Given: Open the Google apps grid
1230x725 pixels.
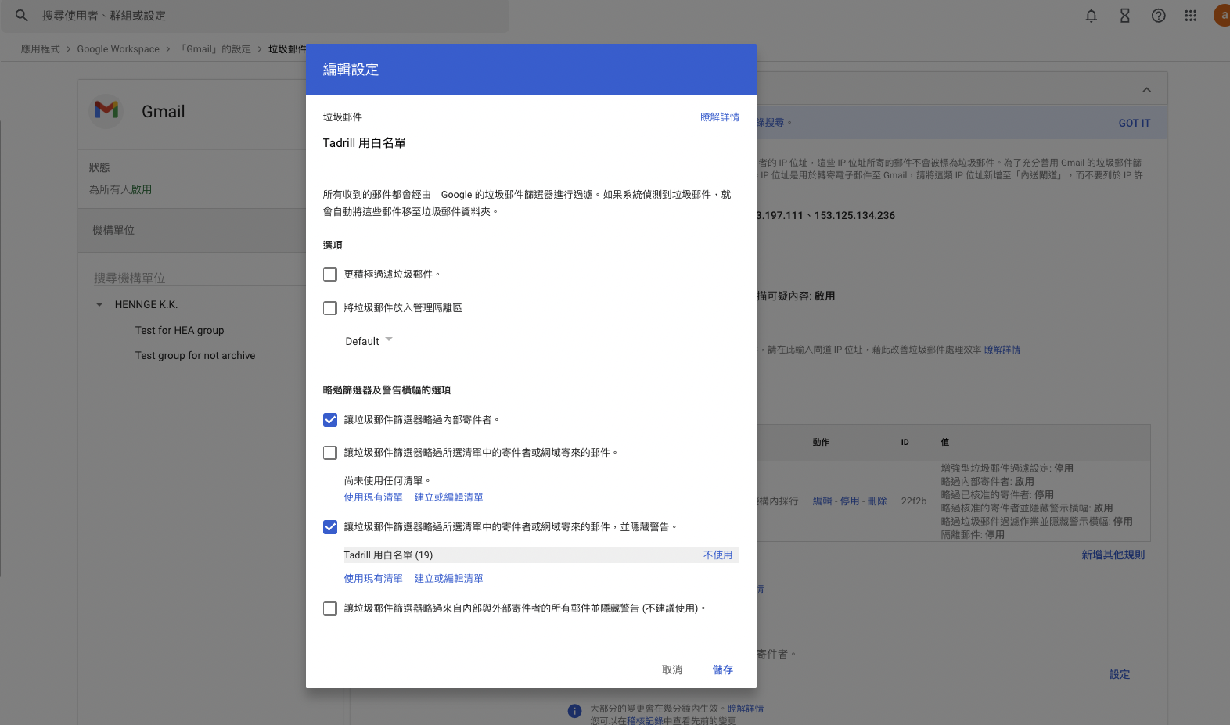Looking at the screenshot, I should pyautogui.click(x=1190, y=16).
